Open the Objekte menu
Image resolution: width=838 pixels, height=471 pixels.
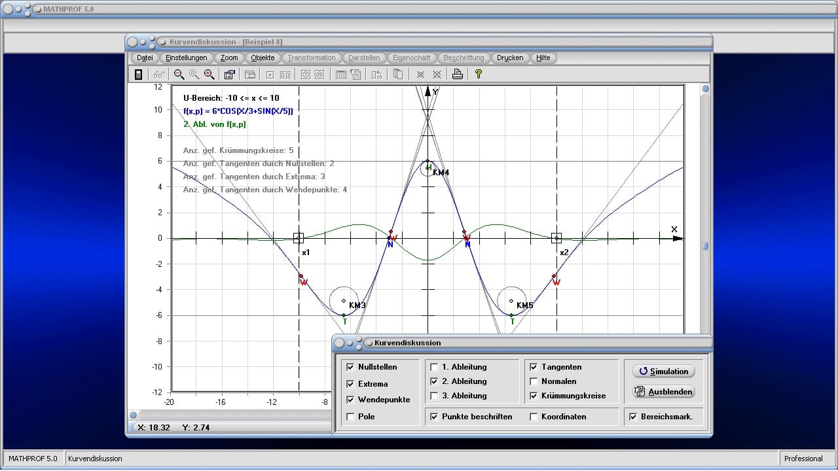[x=263, y=58]
